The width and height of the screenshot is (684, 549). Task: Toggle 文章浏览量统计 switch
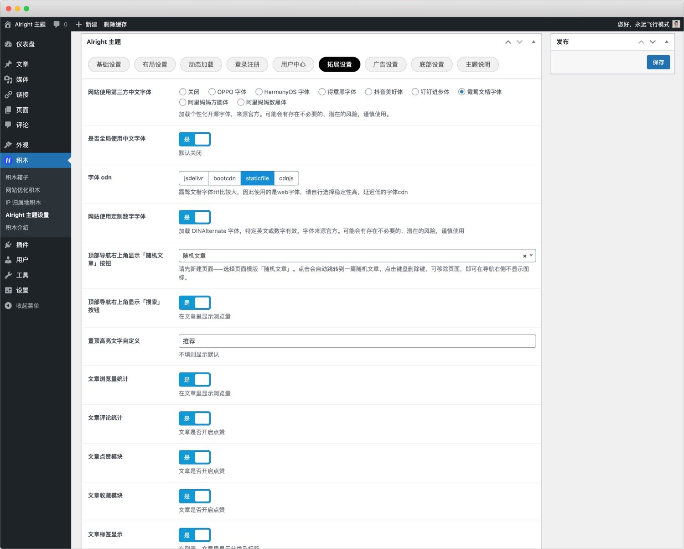195,380
